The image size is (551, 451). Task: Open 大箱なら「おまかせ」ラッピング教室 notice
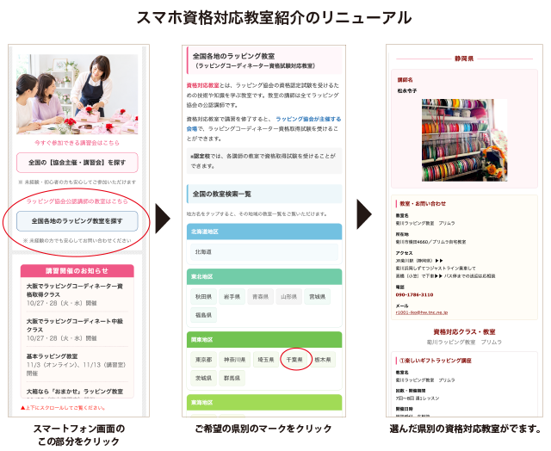click(75, 392)
